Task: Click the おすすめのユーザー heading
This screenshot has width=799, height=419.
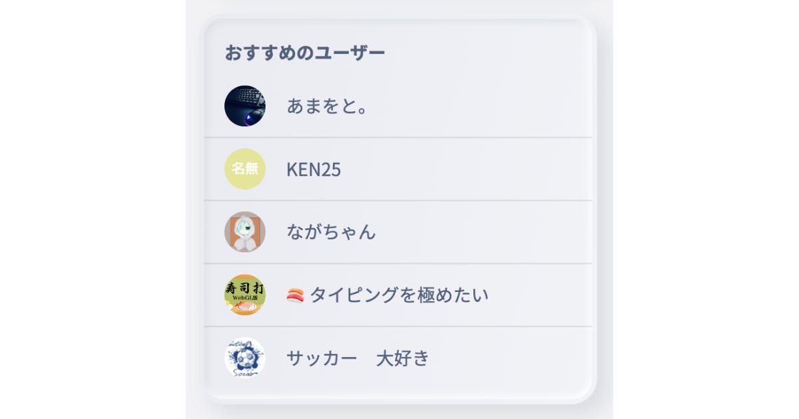Action: (305, 53)
